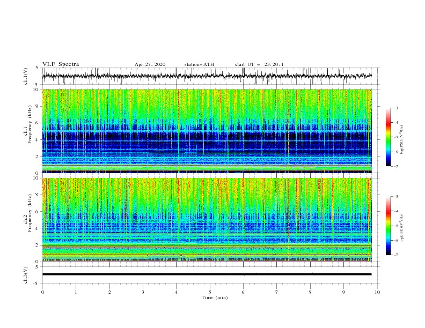The height and width of the screenshot is (328, 425).
Task: Click the '8' frequency tick of ch.2 spectrogram
Action: (37, 195)
